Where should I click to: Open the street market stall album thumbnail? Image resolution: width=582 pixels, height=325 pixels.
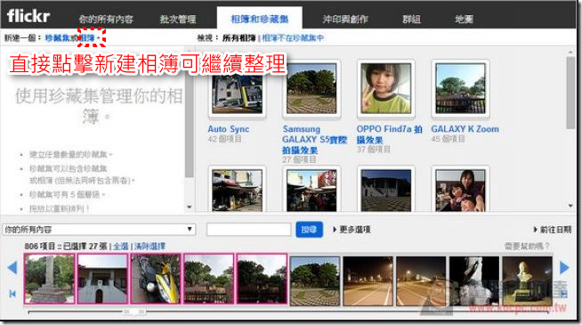238,190
